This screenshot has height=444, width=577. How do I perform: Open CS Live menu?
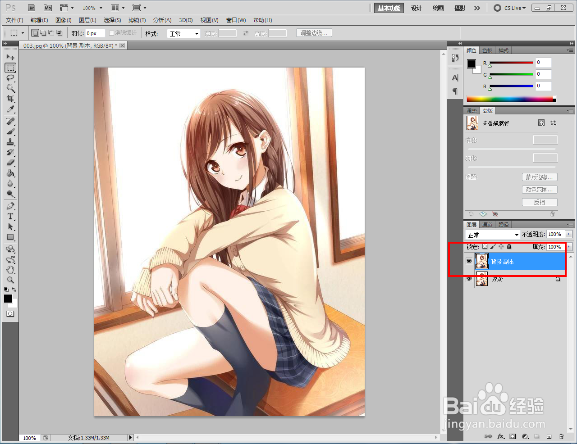tap(510, 8)
